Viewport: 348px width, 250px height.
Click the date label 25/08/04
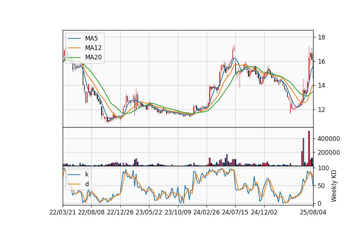(x=313, y=212)
